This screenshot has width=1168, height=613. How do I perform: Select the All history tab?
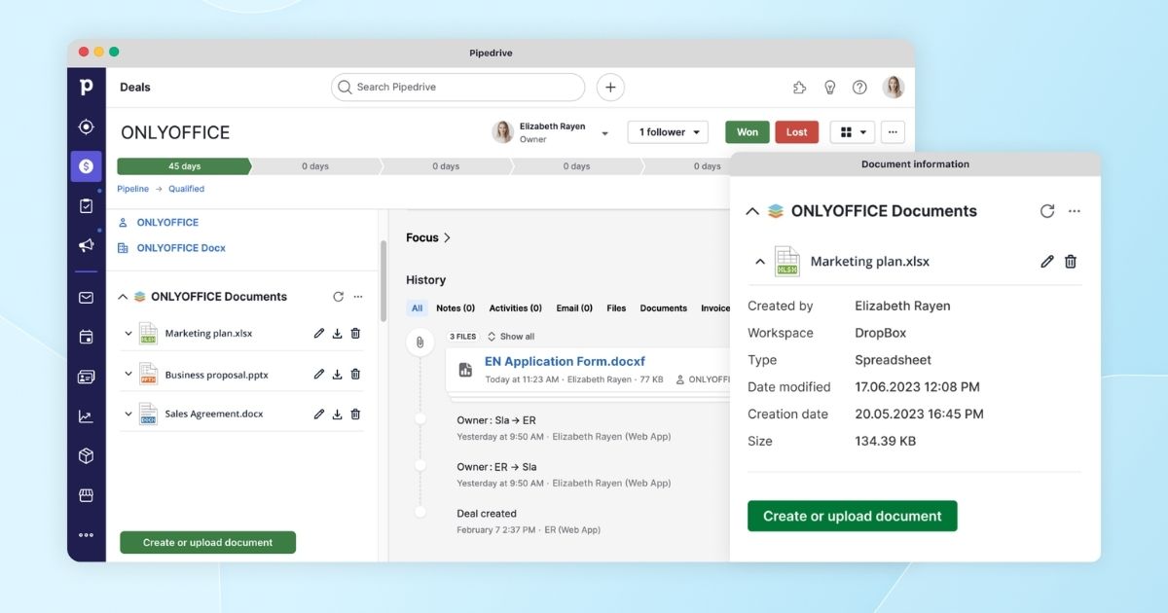(x=417, y=308)
